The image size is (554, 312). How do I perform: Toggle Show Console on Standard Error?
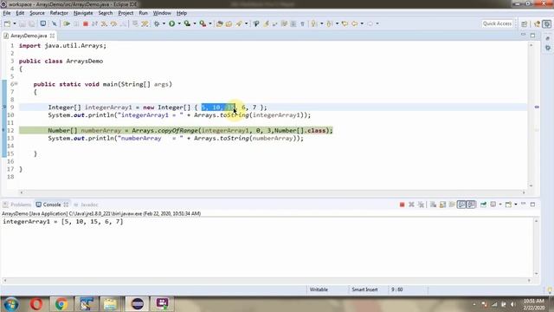click(471, 205)
